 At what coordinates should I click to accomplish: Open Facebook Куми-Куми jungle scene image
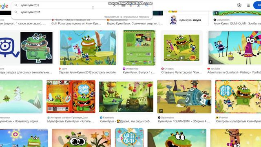pyautogui.click(x=126, y=97)
